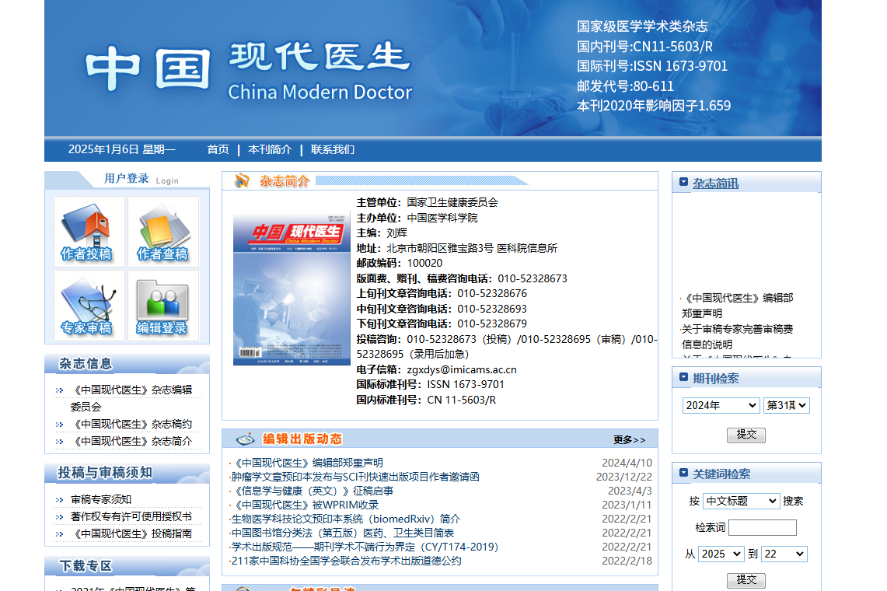Open the 编辑登录 editor login icon
The image size is (887, 591).
click(163, 306)
